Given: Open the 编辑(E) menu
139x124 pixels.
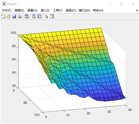Looking at the screenshot, I should 19,11.
